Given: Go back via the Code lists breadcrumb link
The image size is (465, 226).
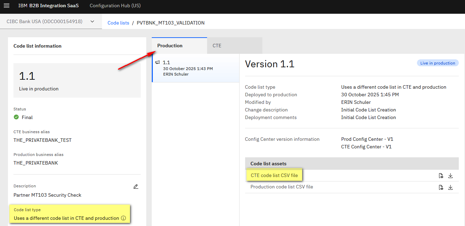Looking at the screenshot, I should 118,23.
